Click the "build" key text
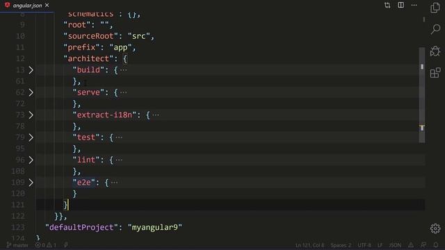The image size is (445, 250). (88, 70)
